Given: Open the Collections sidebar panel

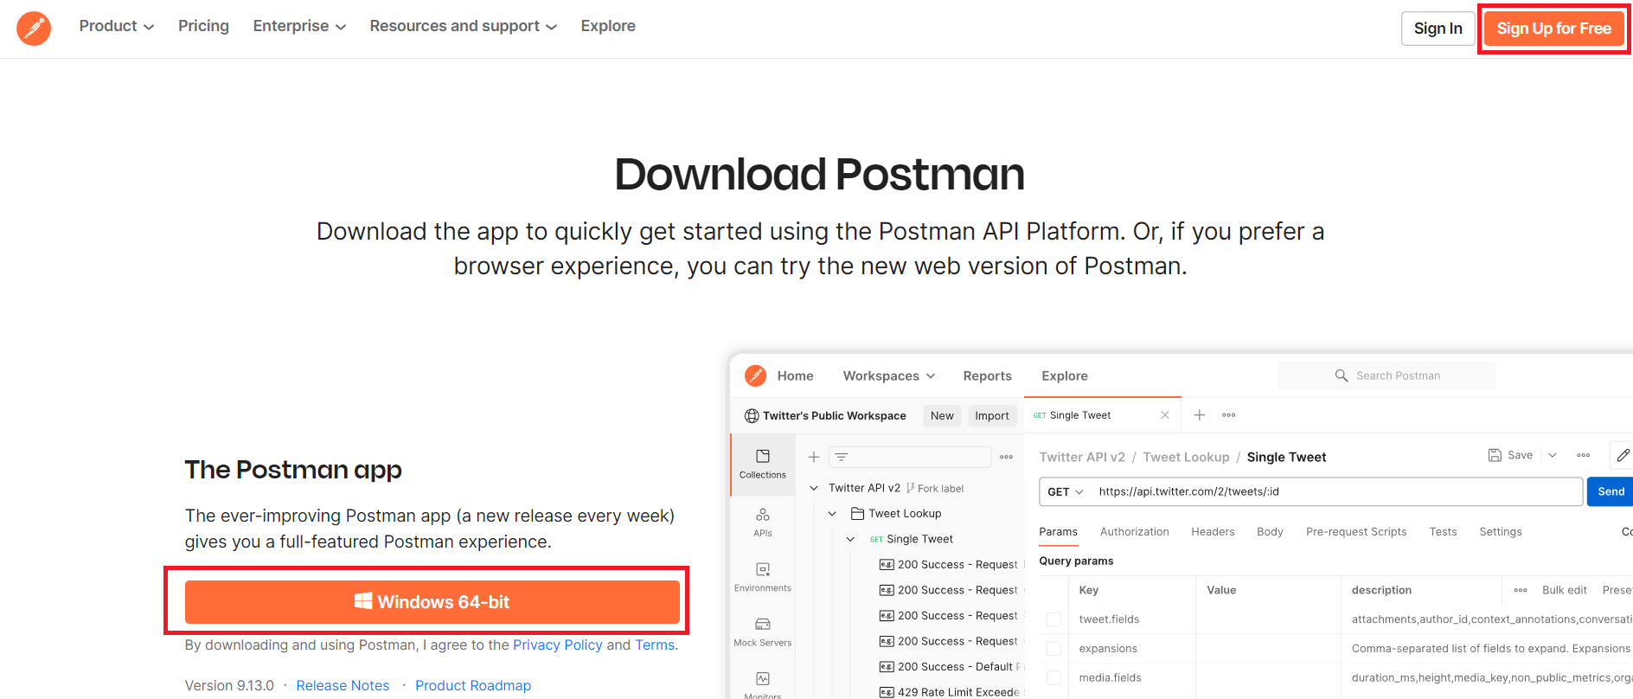Looking at the screenshot, I should click(762, 464).
